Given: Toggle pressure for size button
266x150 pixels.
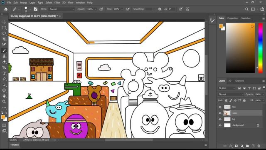Looking at the screenshot, I should [x=181, y=9].
